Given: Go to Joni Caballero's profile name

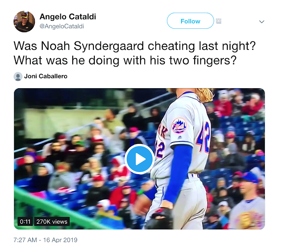Looking at the screenshot, I should tap(46, 76).
